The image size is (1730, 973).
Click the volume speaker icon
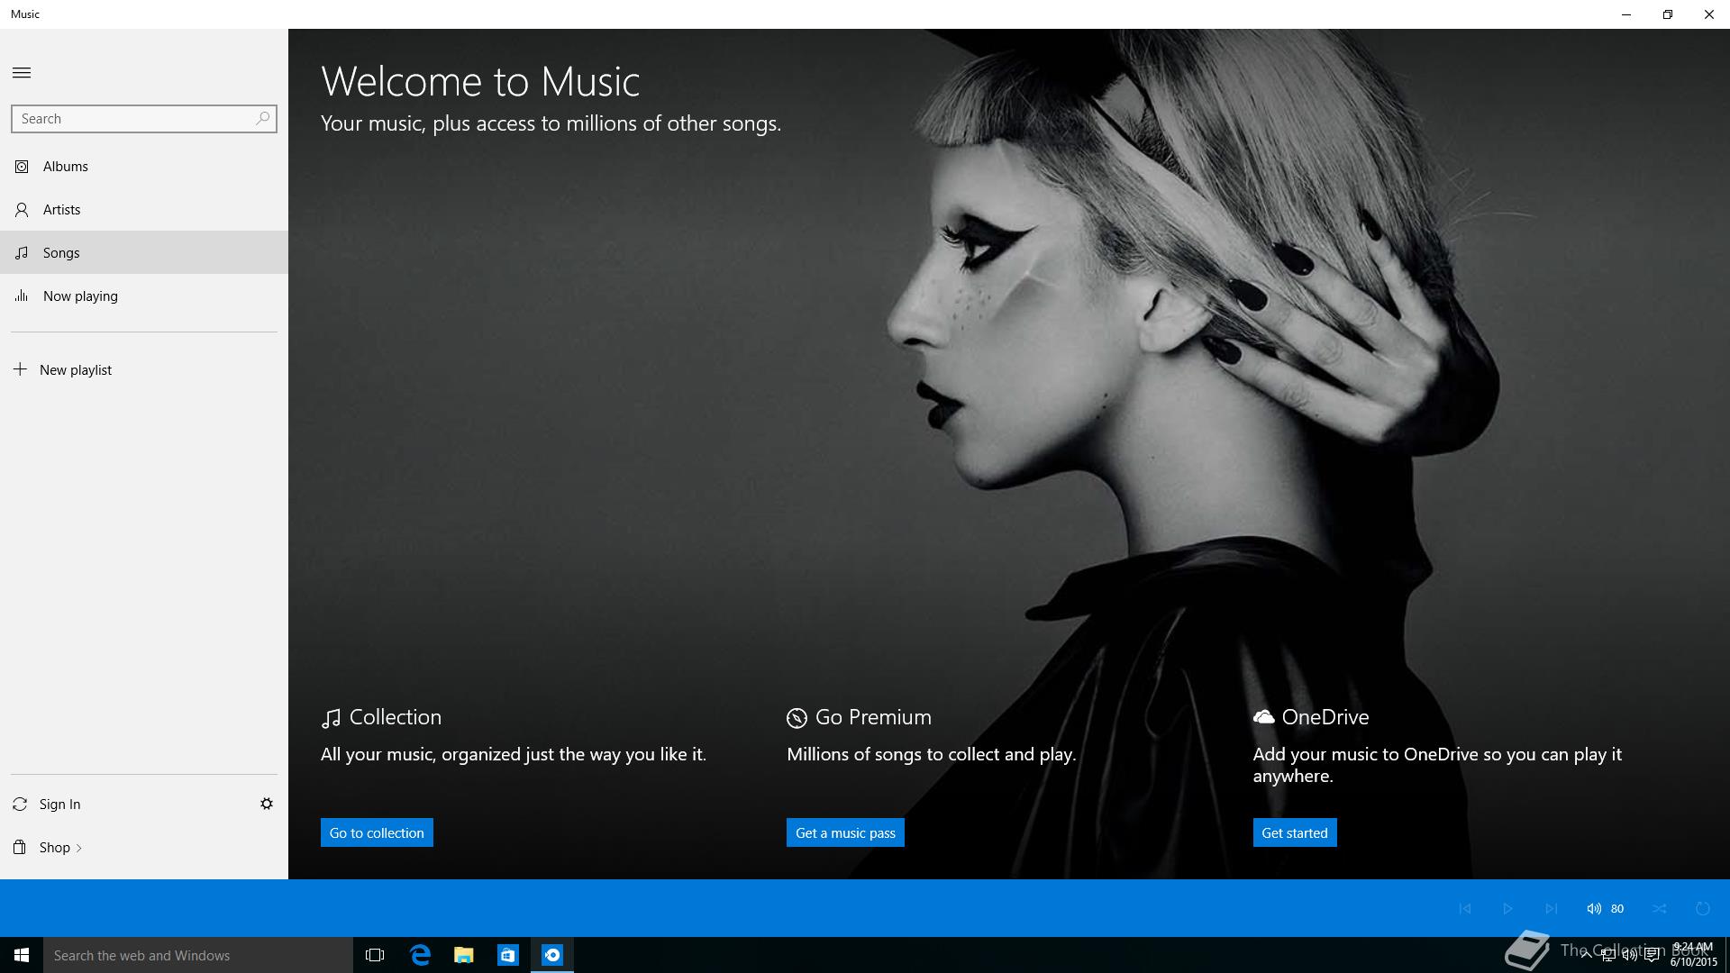(x=1594, y=908)
